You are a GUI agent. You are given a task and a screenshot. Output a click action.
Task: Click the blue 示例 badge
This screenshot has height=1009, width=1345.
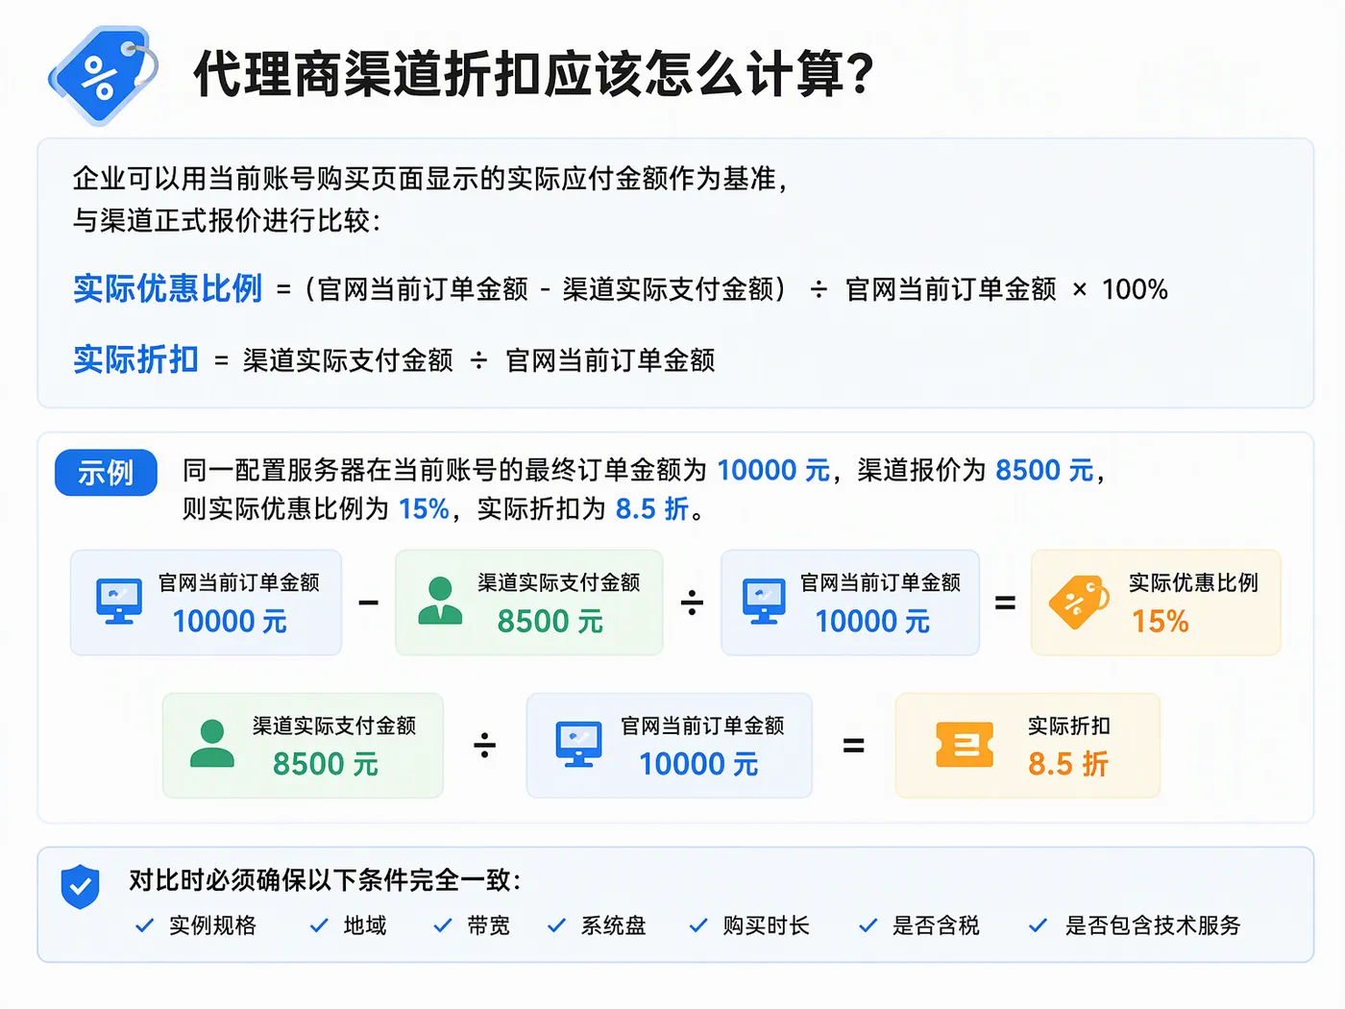106,473
